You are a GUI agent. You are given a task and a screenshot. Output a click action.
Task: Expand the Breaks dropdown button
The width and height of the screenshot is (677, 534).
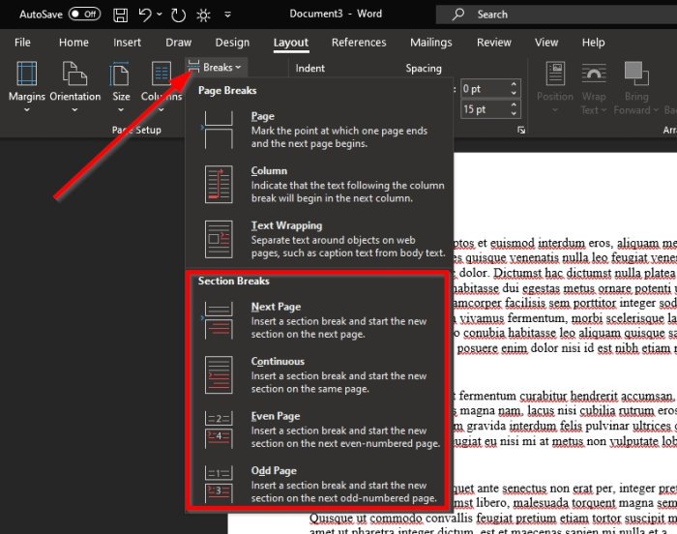coord(215,68)
